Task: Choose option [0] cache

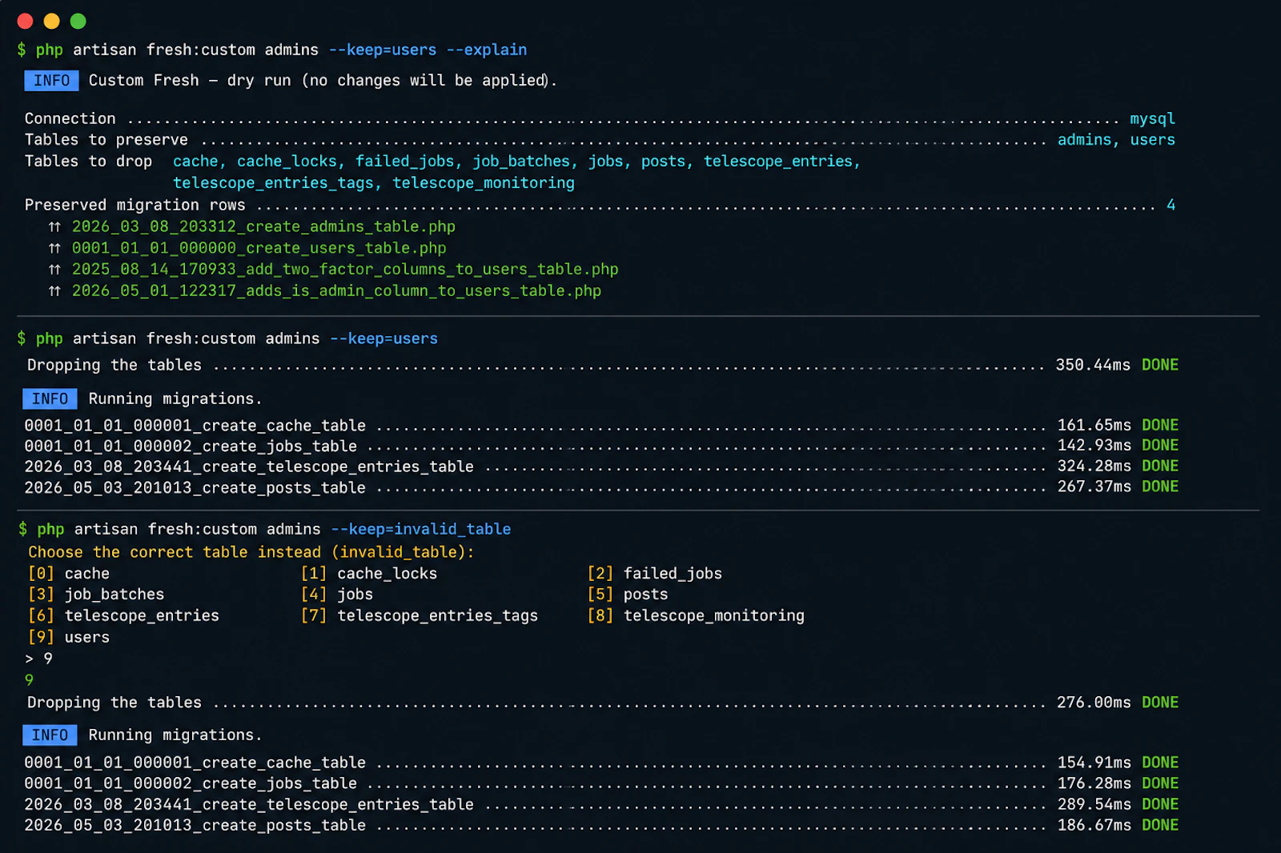Action: pyautogui.click(x=69, y=574)
